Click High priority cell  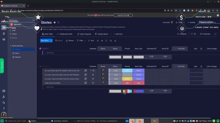point(127,83)
